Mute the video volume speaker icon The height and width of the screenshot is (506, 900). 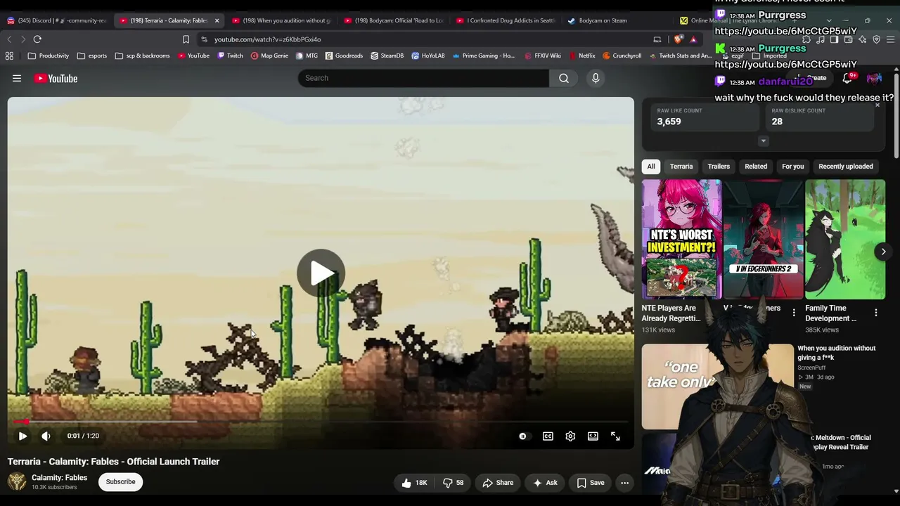point(46,436)
